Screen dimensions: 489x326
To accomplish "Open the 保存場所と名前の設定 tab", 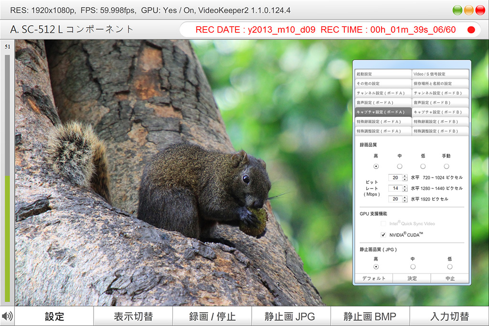I will (x=440, y=84).
